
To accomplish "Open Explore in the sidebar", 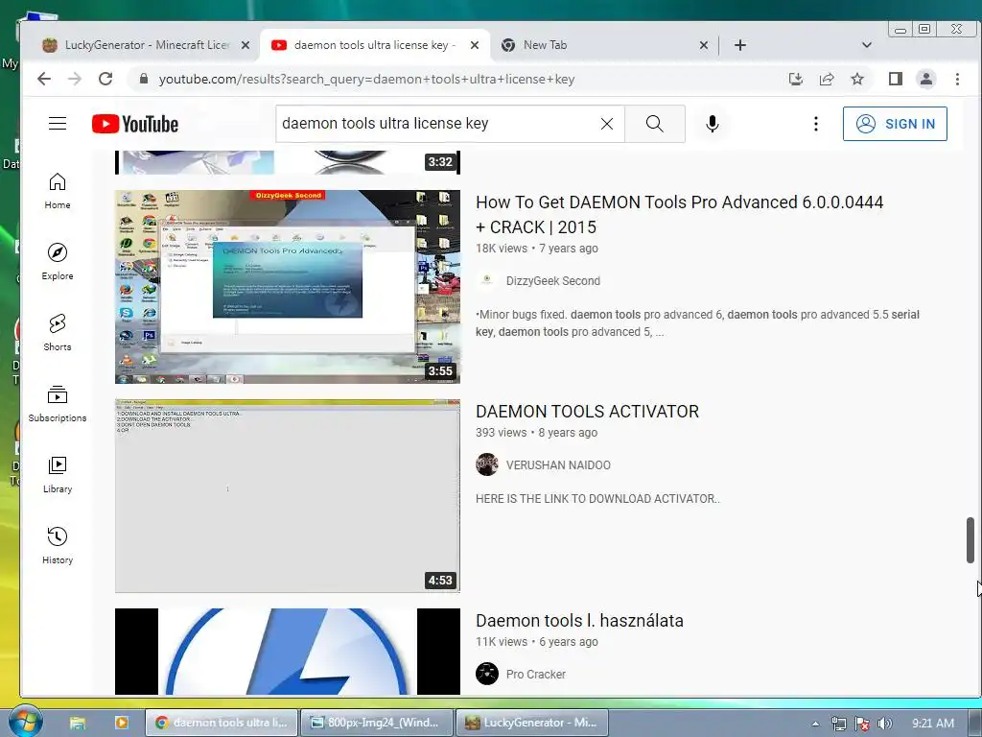I will point(58,262).
